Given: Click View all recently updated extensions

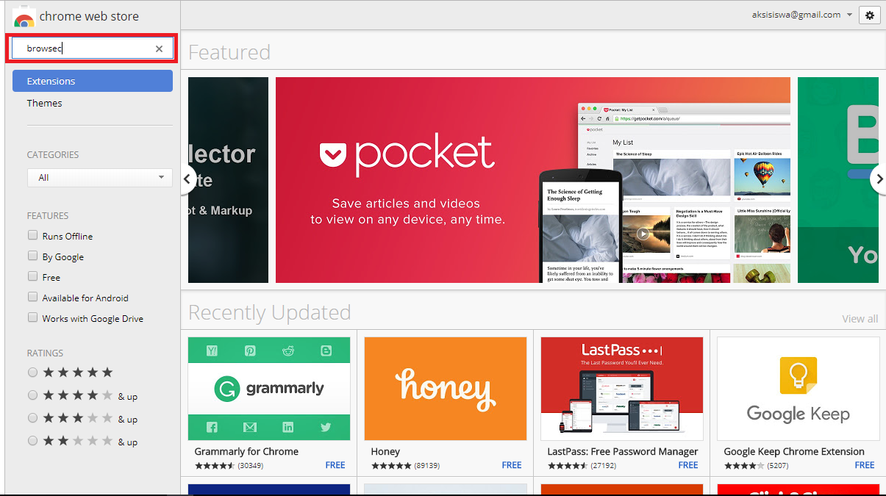Looking at the screenshot, I should click(x=860, y=318).
